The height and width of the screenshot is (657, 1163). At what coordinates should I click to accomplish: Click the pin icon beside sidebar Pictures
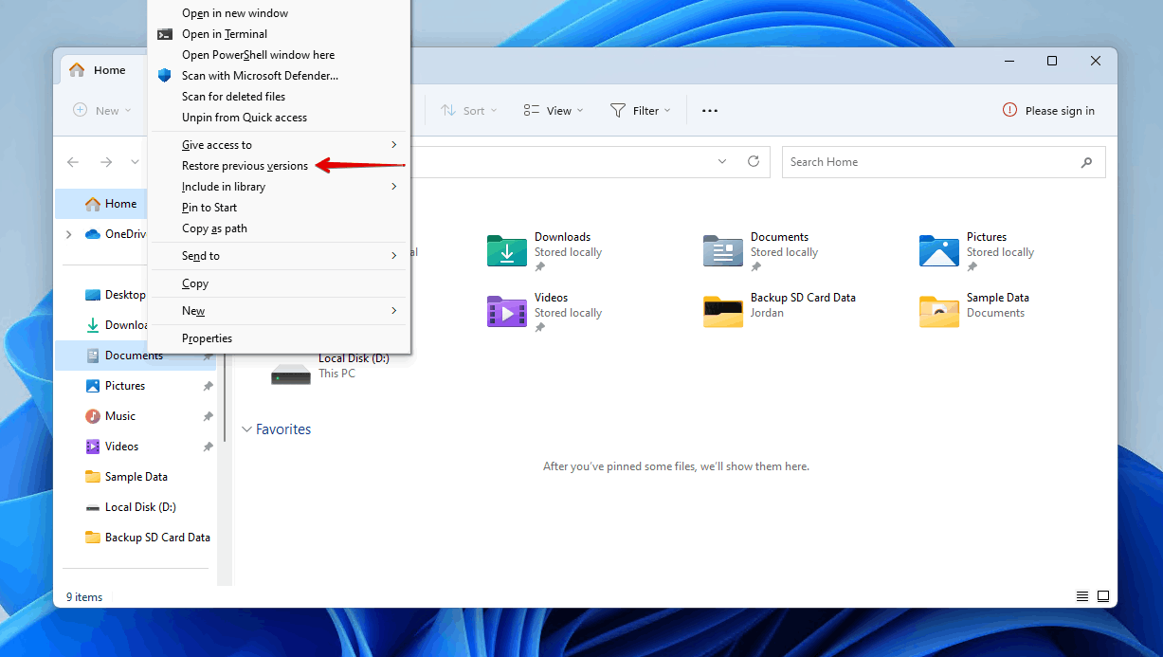pyautogui.click(x=208, y=387)
